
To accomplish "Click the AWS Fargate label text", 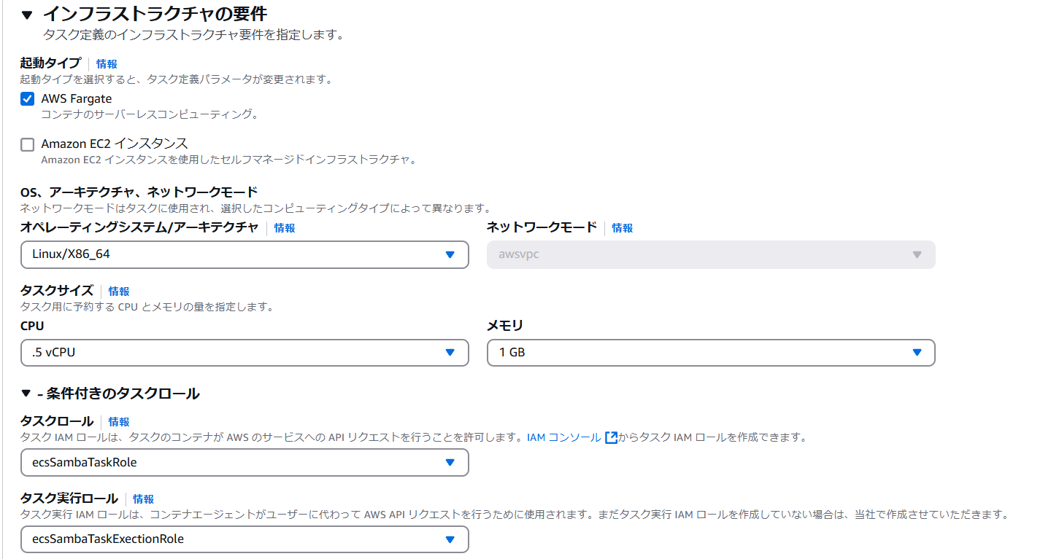I will 77,99.
